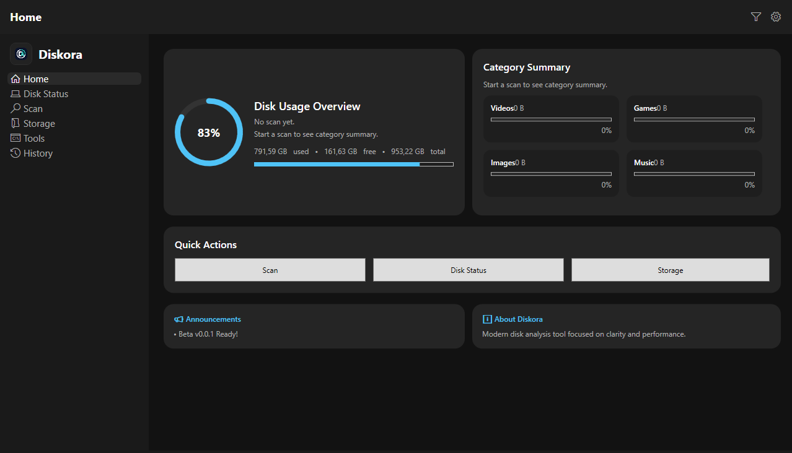Click the Diskora app logo
792x453 pixels.
pyautogui.click(x=21, y=54)
